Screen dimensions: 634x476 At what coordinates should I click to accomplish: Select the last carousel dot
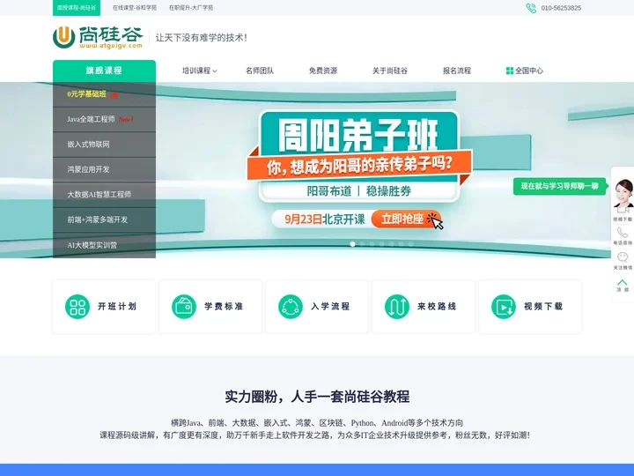[x=411, y=244]
